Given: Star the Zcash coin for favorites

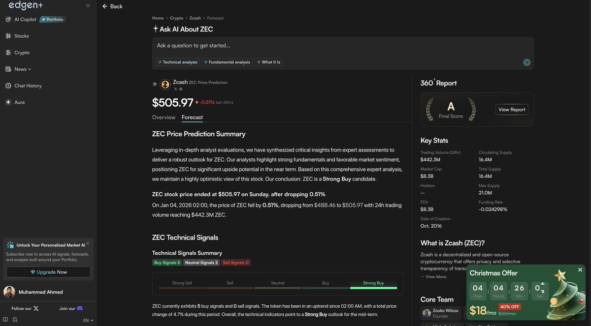Looking at the screenshot, I should click(154, 84).
